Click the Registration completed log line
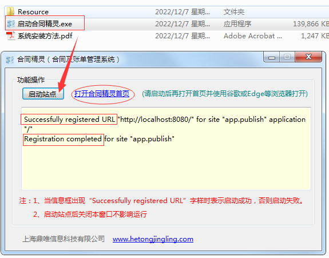This screenshot has height=258, width=329. coord(99,139)
